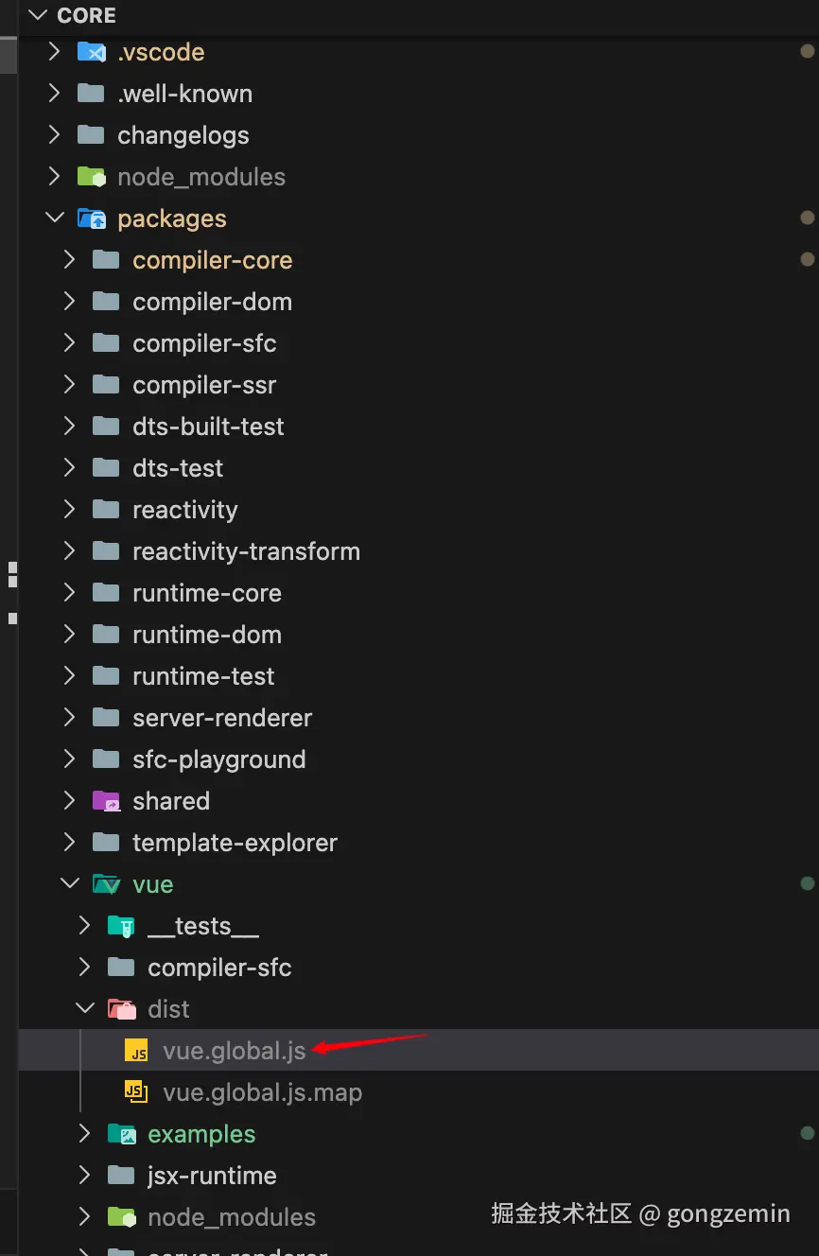Click the packages folder icon
The width and height of the screenshot is (819, 1256).
[91, 218]
